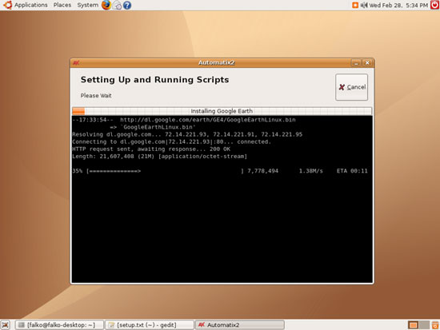The height and width of the screenshot is (330, 440).
Task: Open the orange update notifier icon
Action: [x=355, y=5]
